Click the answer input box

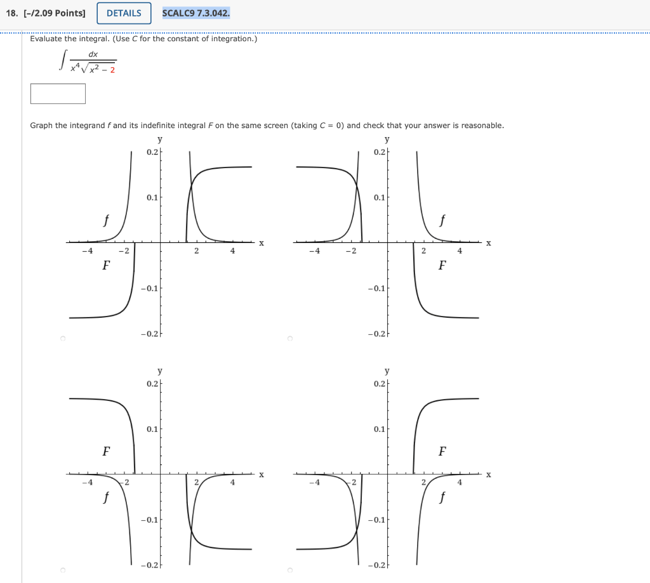[x=57, y=93]
